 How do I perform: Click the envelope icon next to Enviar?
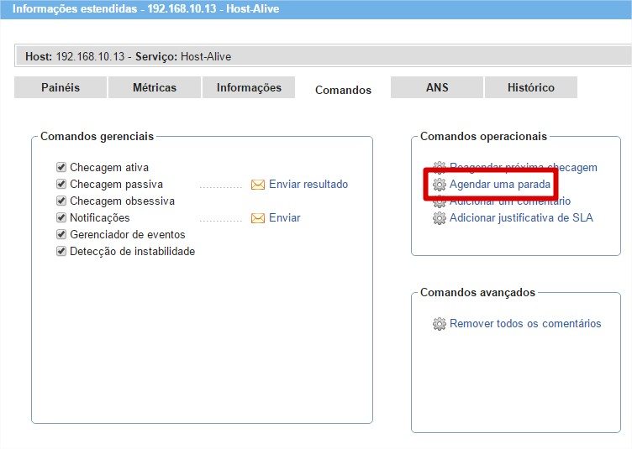258,218
